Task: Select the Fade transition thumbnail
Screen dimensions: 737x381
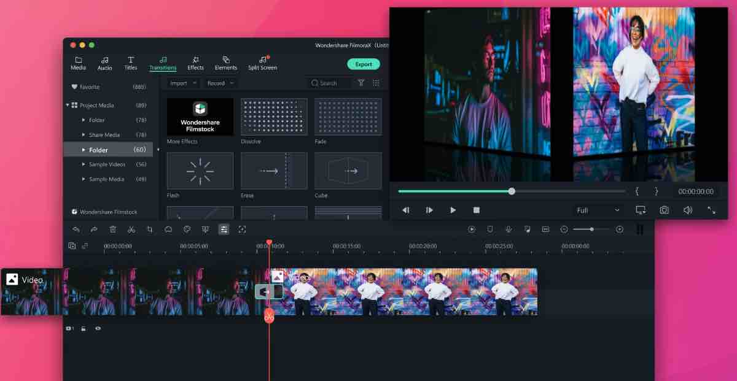Action: [x=348, y=117]
